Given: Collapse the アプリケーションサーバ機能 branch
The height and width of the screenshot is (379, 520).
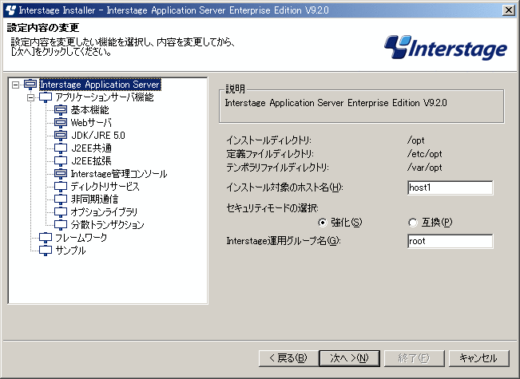Looking at the screenshot, I should coord(31,97).
